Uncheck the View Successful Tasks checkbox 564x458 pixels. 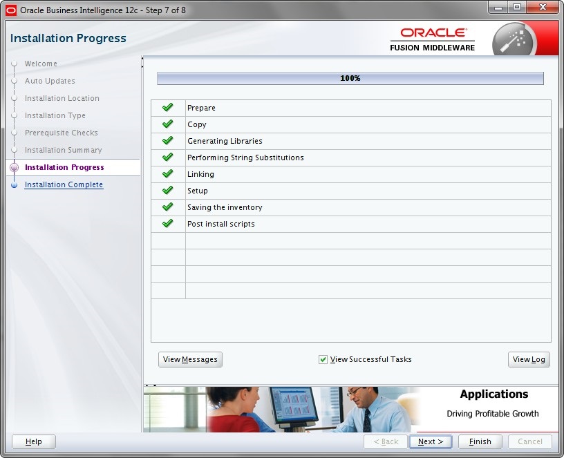point(323,359)
